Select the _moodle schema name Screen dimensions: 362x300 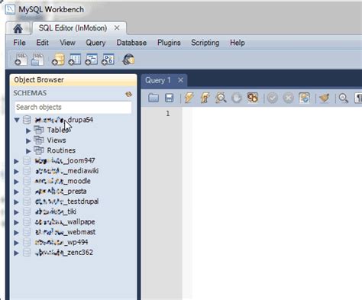pos(63,181)
